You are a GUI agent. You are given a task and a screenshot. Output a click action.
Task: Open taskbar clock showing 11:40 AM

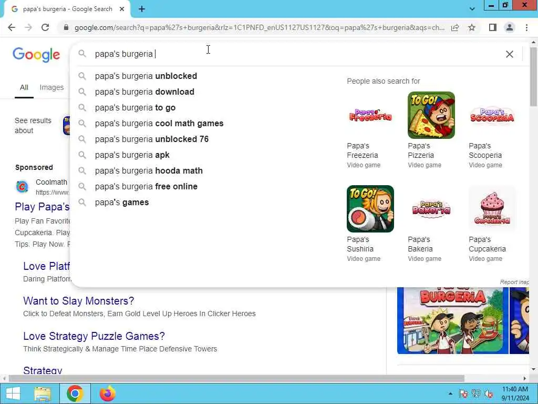pos(515,393)
